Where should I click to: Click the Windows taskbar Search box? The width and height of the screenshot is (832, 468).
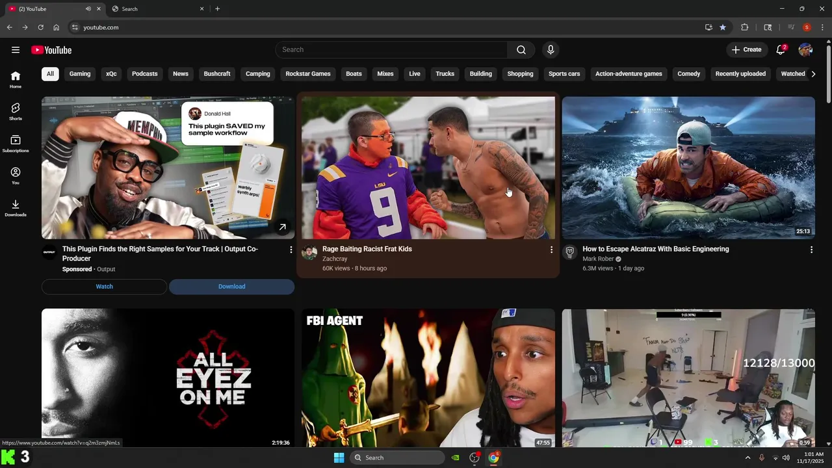pos(397,458)
